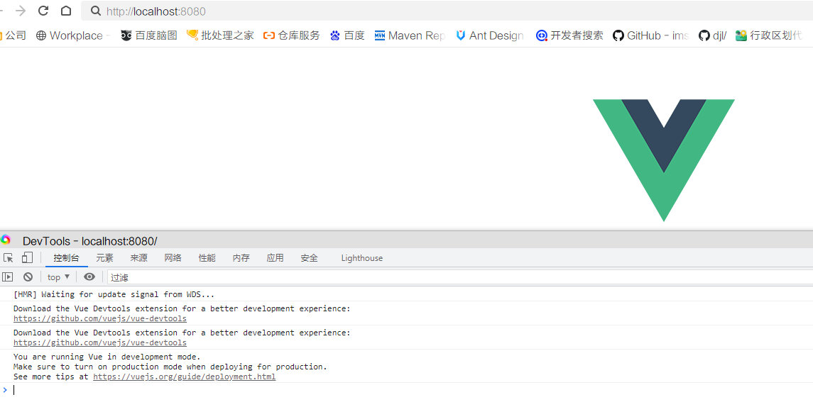Open the 百度 bookmark
The image size is (813, 407).
tap(347, 35)
